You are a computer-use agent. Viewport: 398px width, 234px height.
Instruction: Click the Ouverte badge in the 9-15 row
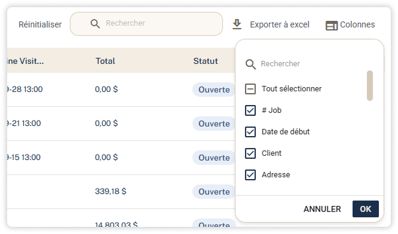(x=214, y=158)
